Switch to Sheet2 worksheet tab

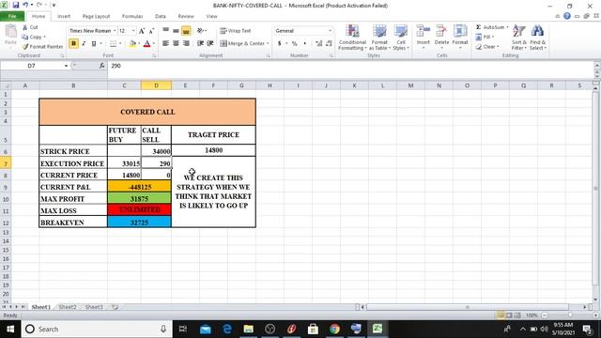coord(68,307)
